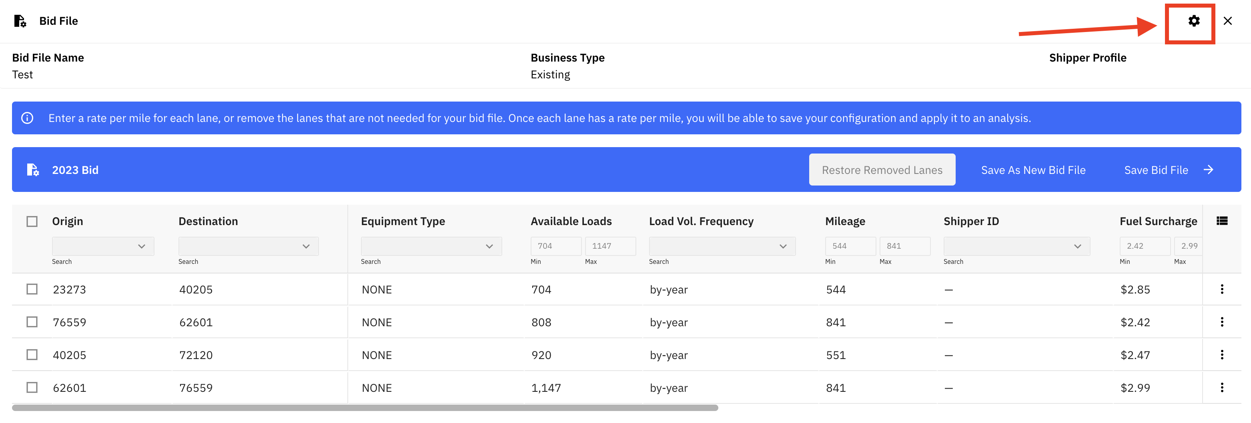Open column chooser list icon
Screen dimensions: 1251x423
click(1222, 221)
